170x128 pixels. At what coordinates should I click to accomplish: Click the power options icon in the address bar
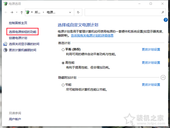tap(28, 12)
